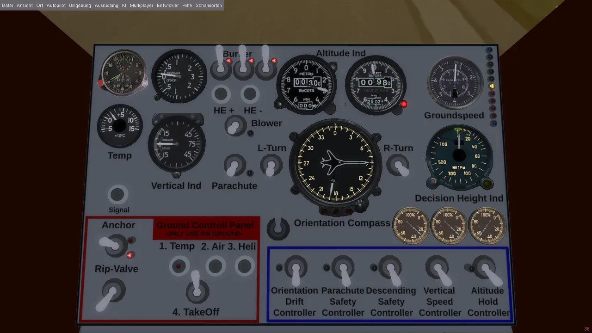This screenshot has height=333, width=592.
Task: Click the feet altitude indicator gauge
Action: [375, 85]
